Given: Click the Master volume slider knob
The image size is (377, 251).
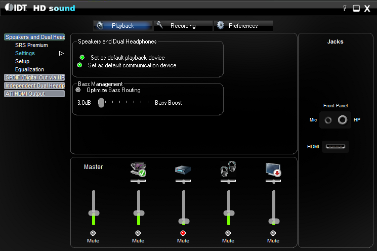Looking at the screenshot, I should point(94,213).
